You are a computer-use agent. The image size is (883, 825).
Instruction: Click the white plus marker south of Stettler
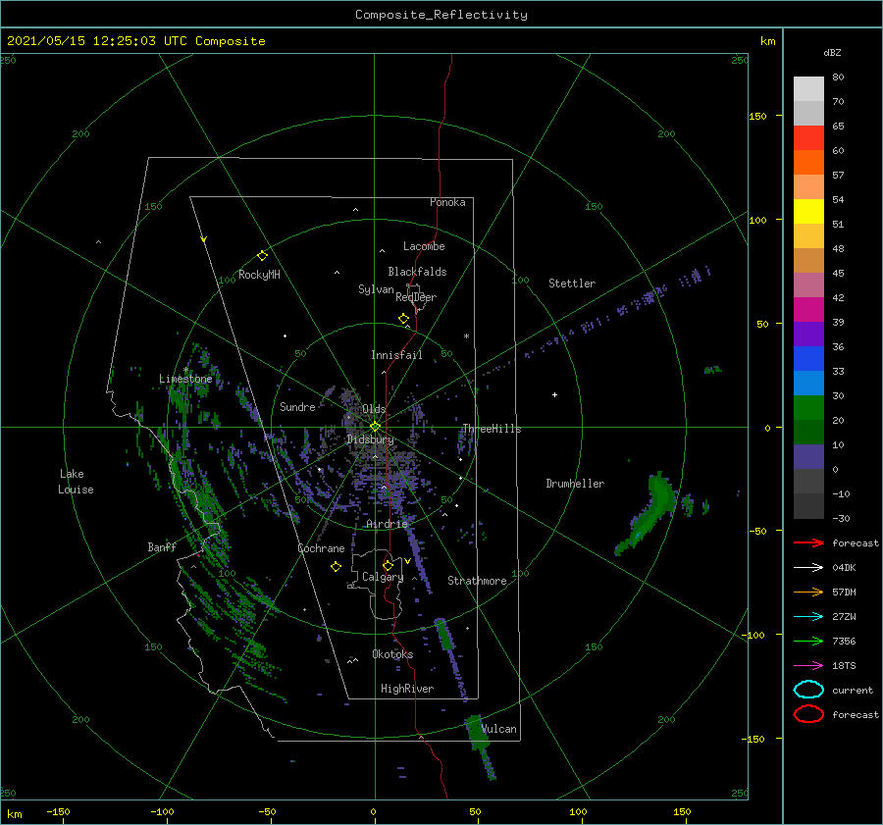[554, 394]
